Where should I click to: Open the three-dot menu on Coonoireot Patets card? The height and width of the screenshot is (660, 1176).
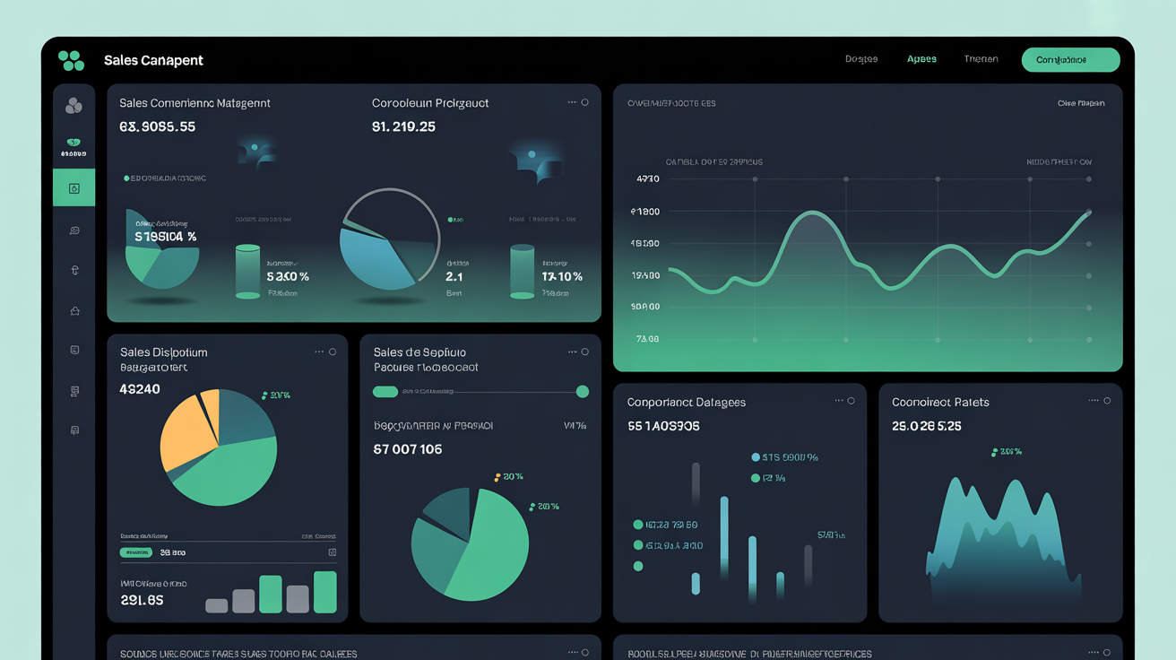pos(1094,401)
